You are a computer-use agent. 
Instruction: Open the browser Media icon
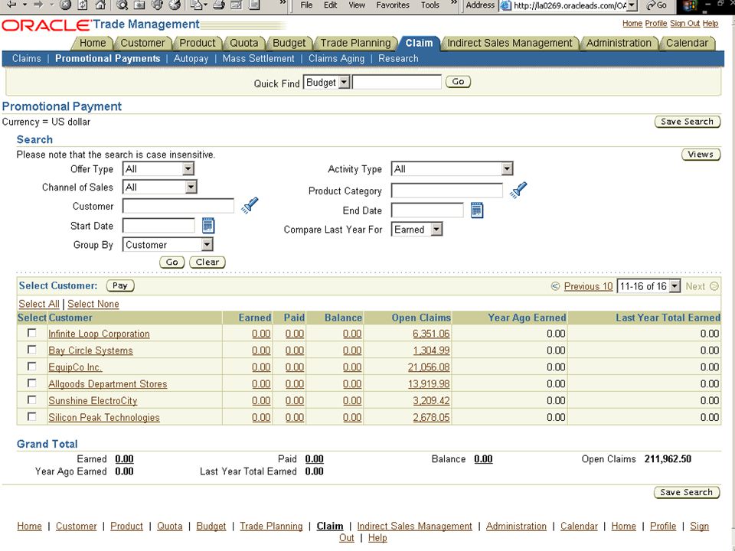click(157, 5)
